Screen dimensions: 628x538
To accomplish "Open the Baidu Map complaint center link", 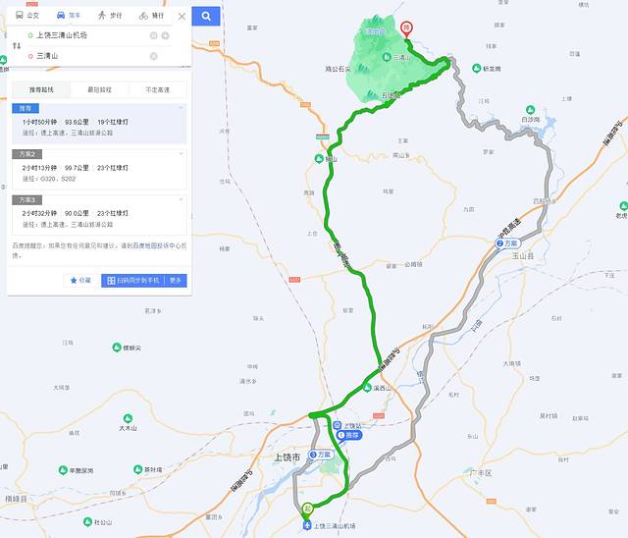I will click(158, 245).
